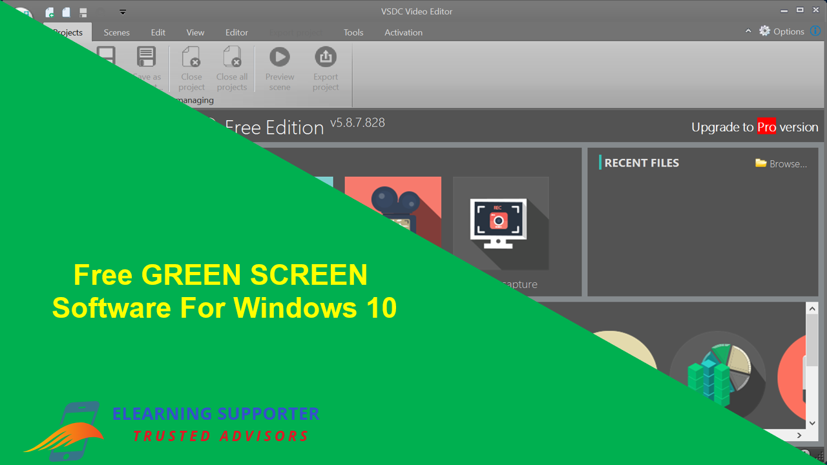Click the pie chart project thumbnail

tap(717, 375)
